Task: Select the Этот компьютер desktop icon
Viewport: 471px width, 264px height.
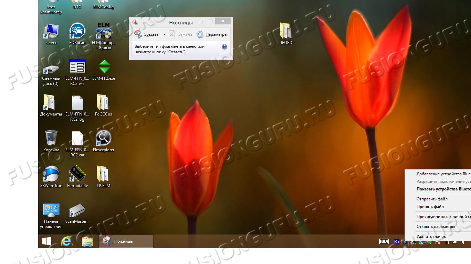Action: [51, 7]
